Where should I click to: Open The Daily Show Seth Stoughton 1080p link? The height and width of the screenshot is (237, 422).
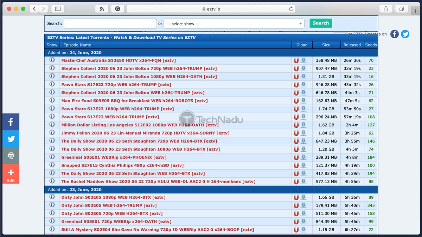click(x=141, y=149)
